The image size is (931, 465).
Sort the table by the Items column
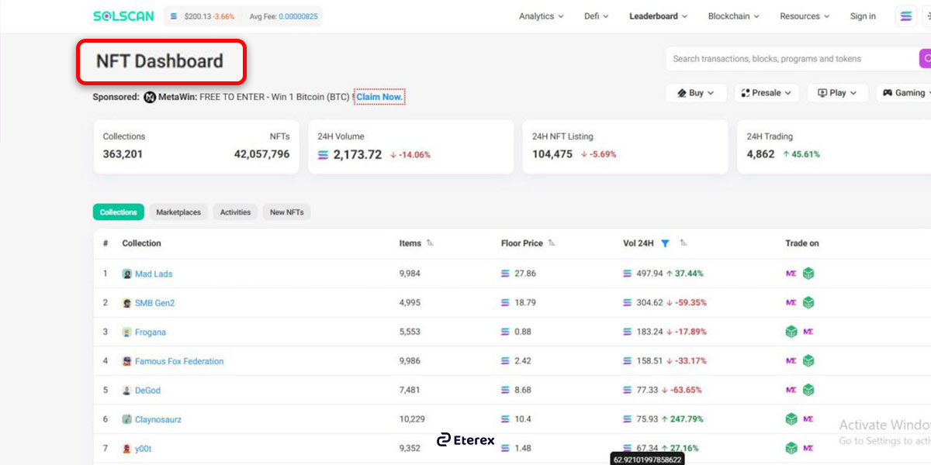(x=430, y=243)
